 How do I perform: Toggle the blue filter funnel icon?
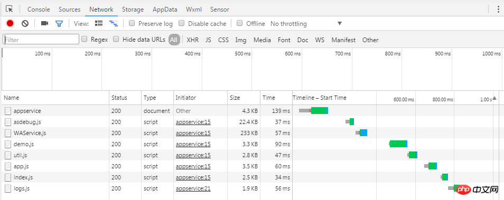point(59,23)
